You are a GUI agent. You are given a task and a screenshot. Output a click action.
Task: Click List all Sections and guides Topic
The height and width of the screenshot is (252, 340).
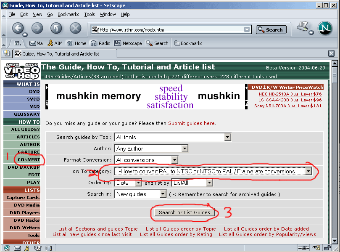point(98,229)
